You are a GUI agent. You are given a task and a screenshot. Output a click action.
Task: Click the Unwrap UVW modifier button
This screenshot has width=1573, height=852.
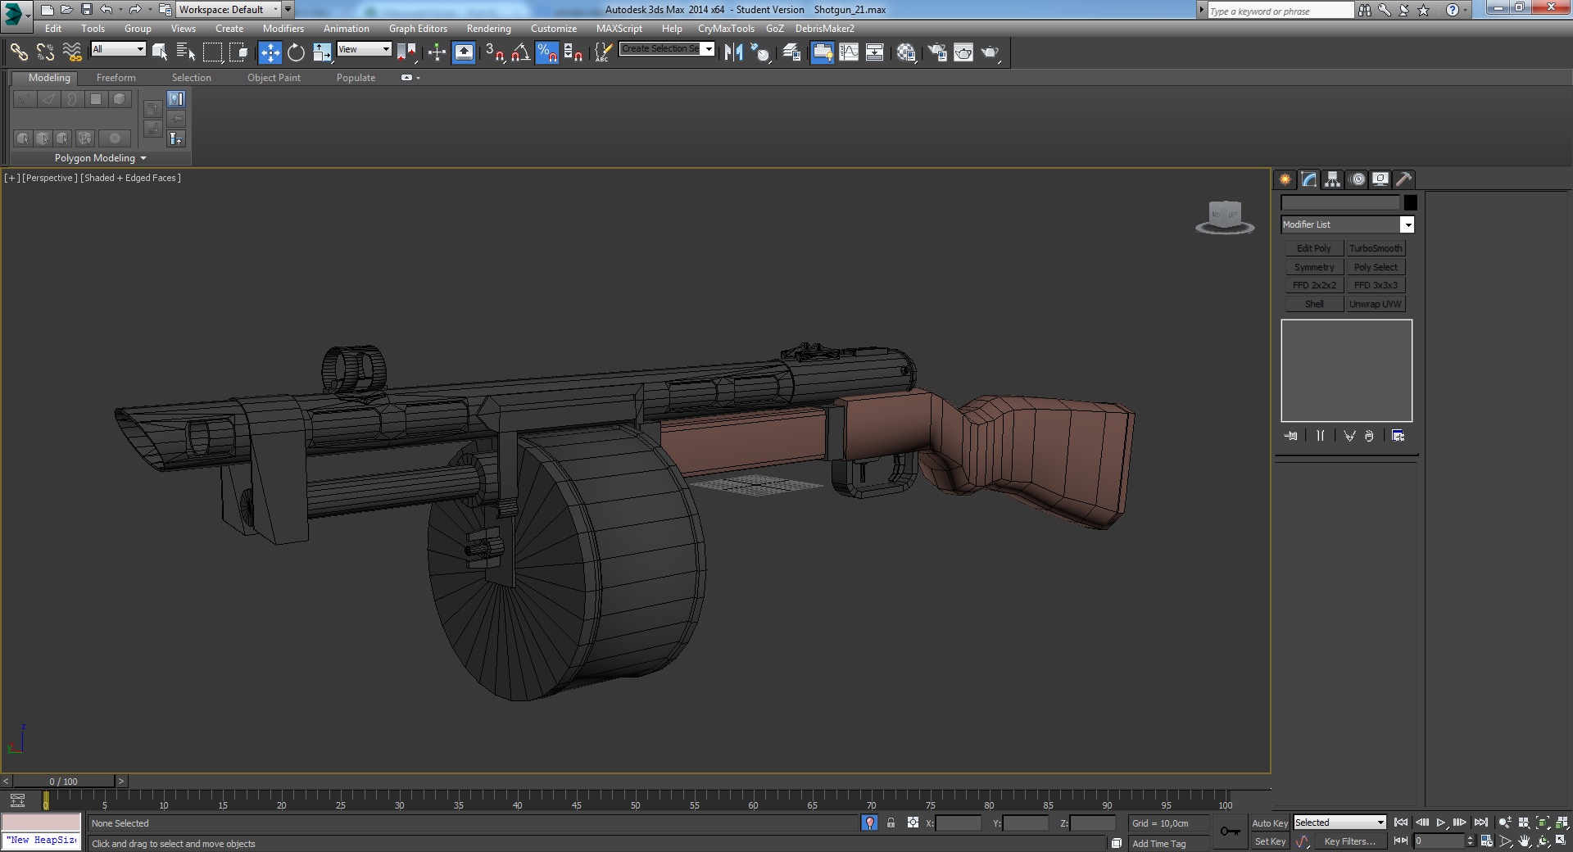pos(1376,304)
